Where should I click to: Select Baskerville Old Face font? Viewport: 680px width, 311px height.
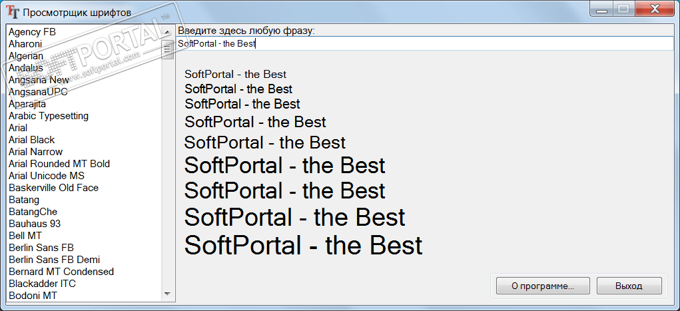tap(54, 188)
